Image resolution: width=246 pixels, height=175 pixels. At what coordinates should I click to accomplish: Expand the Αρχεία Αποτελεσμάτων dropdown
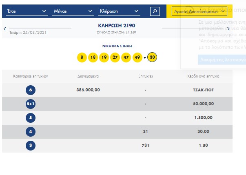200,12
